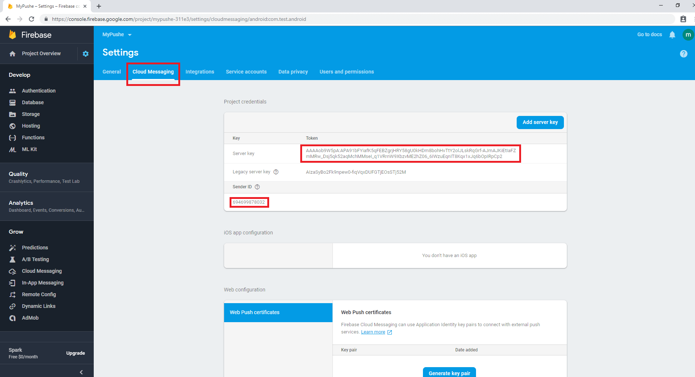Click the Server key token text
The height and width of the screenshot is (377, 695).
pyautogui.click(x=411, y=154)
